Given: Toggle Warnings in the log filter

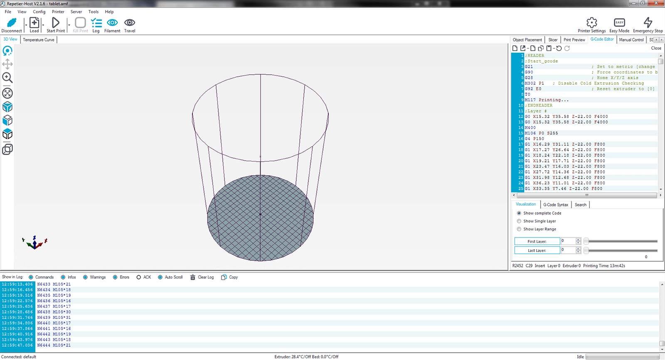Looking at the screenshot, I should coord(85,277).
